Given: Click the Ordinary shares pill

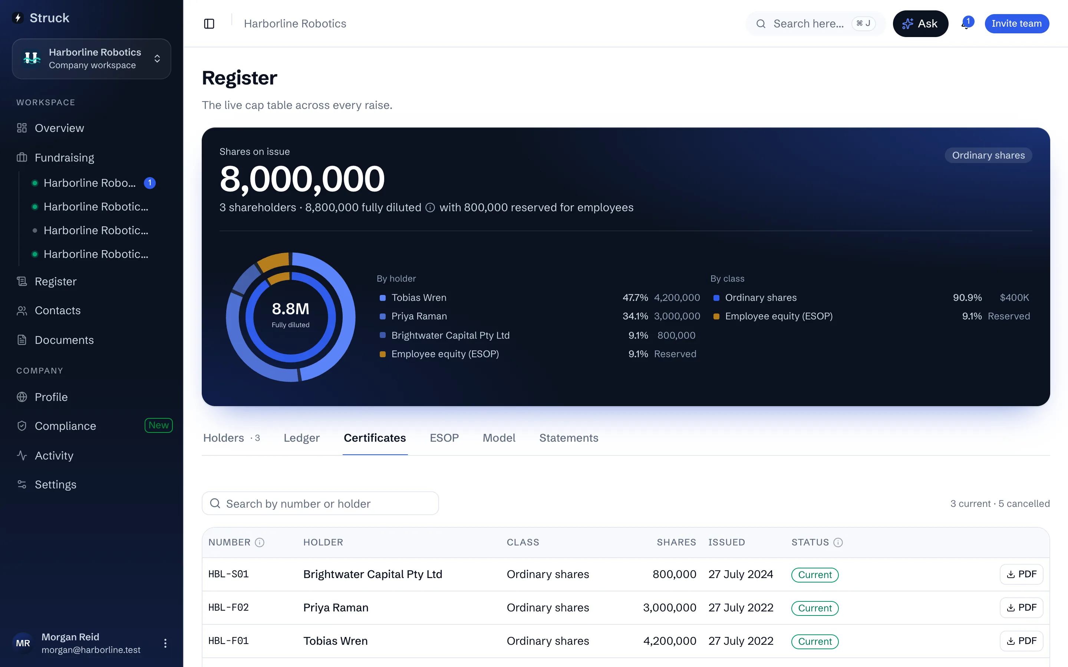Looking at the screenshot, I should 988,155.
